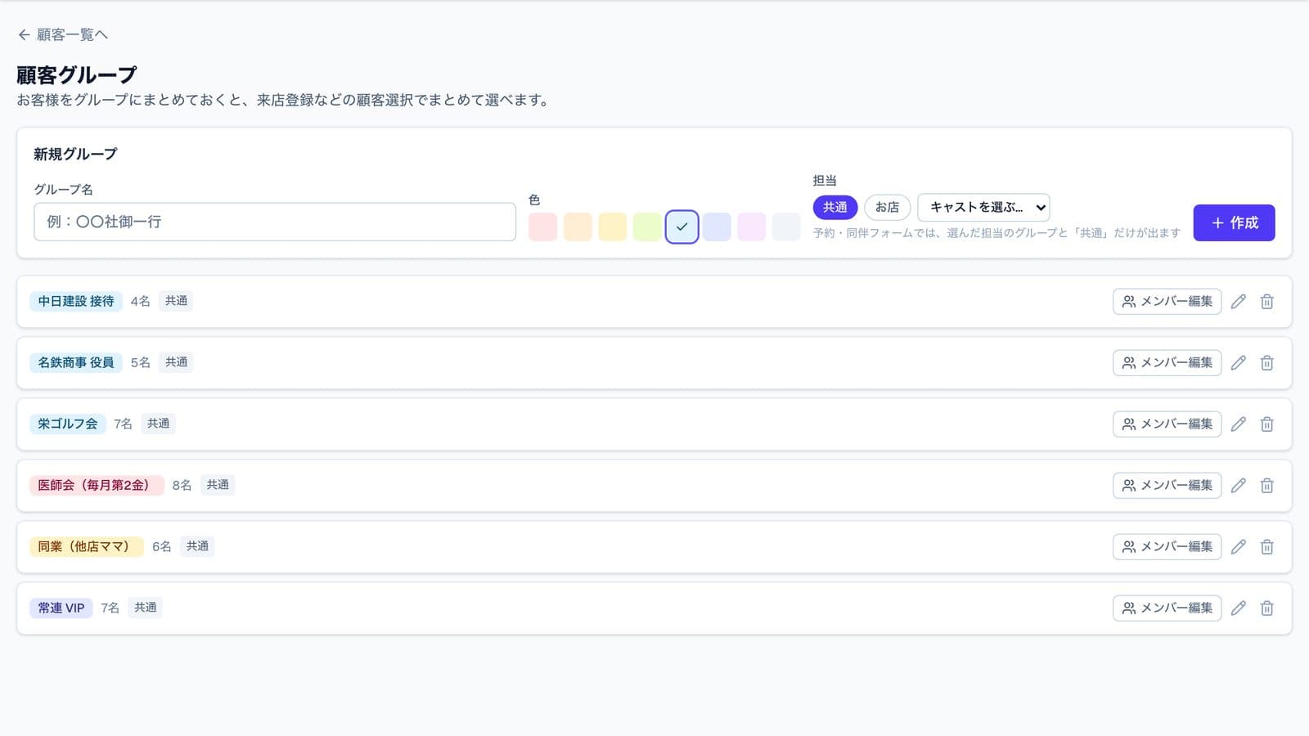The width and height of the screenshot is (1309, 736).
Task: Pick the pink color swatch
Action: [543, 227]
